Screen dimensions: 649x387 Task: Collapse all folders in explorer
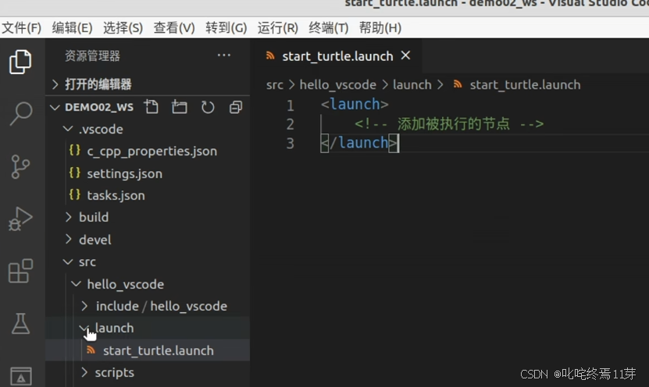pos(236,108)
